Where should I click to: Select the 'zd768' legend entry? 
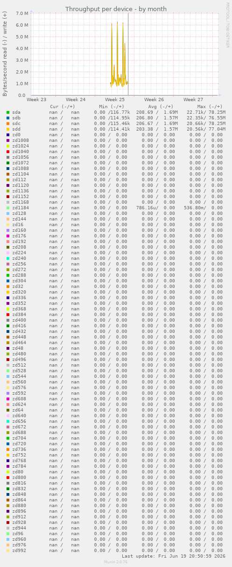point(19,461)
